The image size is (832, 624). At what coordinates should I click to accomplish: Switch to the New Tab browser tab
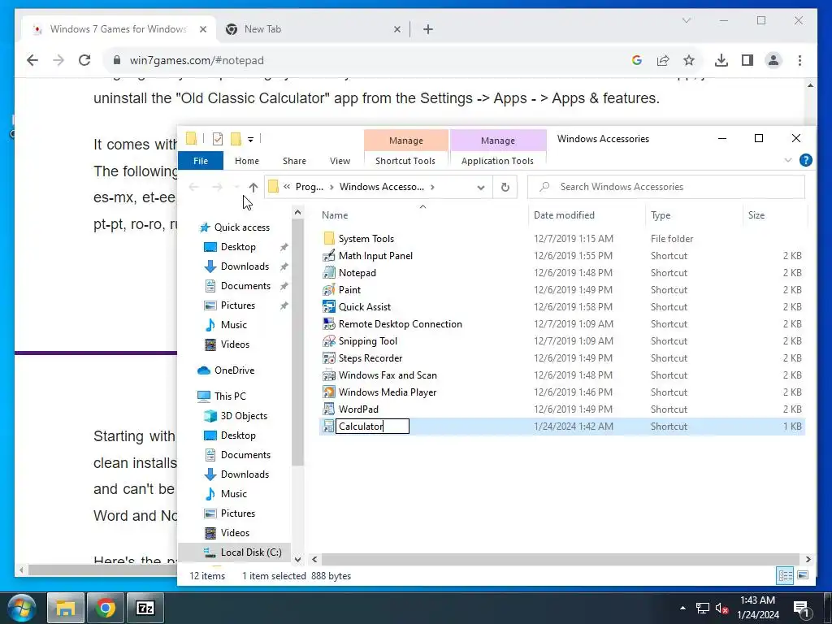[x=312, y=29]
